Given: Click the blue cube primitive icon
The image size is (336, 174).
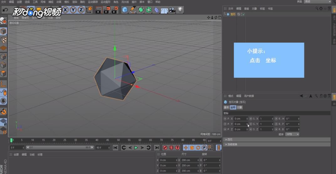Looking at the screenshot, I should [125, 10].
